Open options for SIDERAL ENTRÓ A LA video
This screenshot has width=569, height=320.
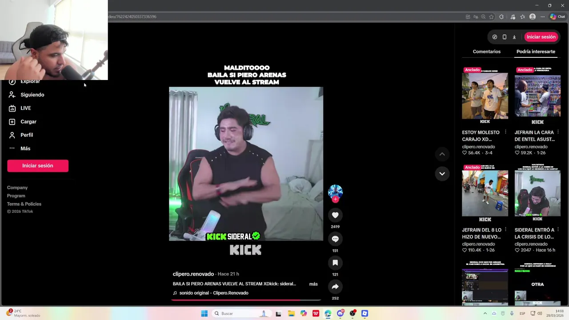point(558,230)
